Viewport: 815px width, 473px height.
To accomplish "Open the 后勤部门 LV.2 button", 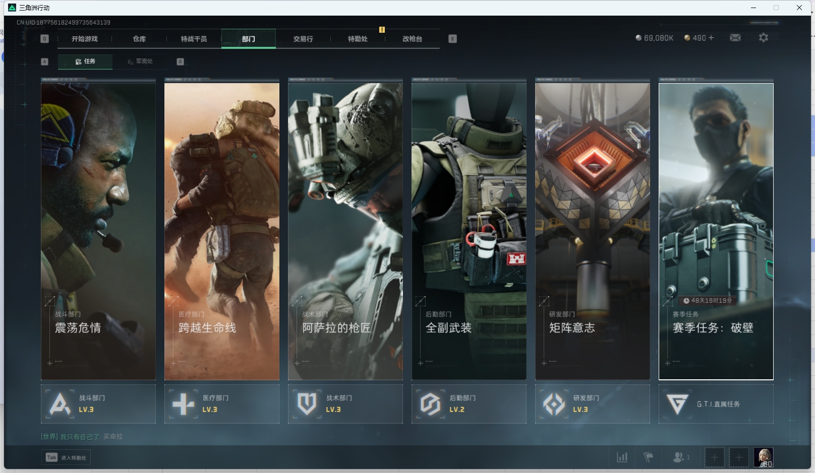I will coord(469,404).
